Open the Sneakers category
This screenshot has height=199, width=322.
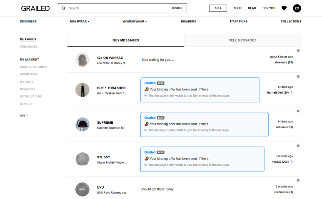[188, 21]
